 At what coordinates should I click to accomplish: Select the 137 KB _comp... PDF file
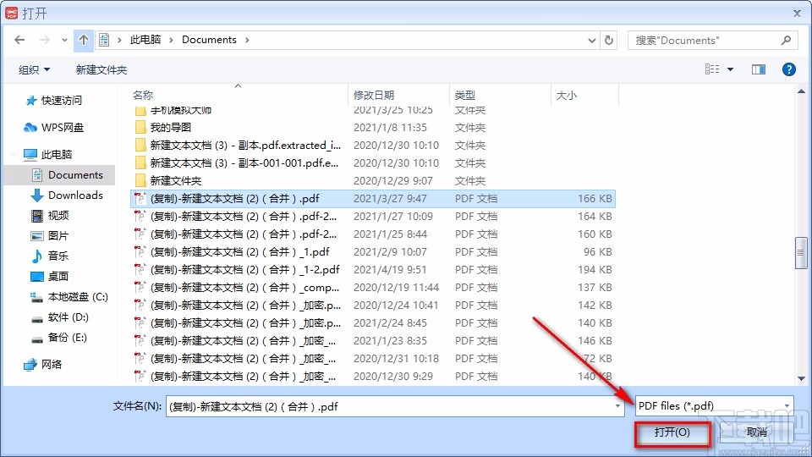[373, 287]
